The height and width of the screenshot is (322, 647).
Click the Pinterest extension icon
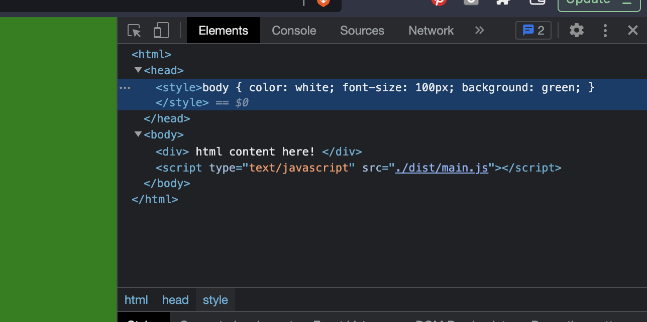[x=439, y=2]
